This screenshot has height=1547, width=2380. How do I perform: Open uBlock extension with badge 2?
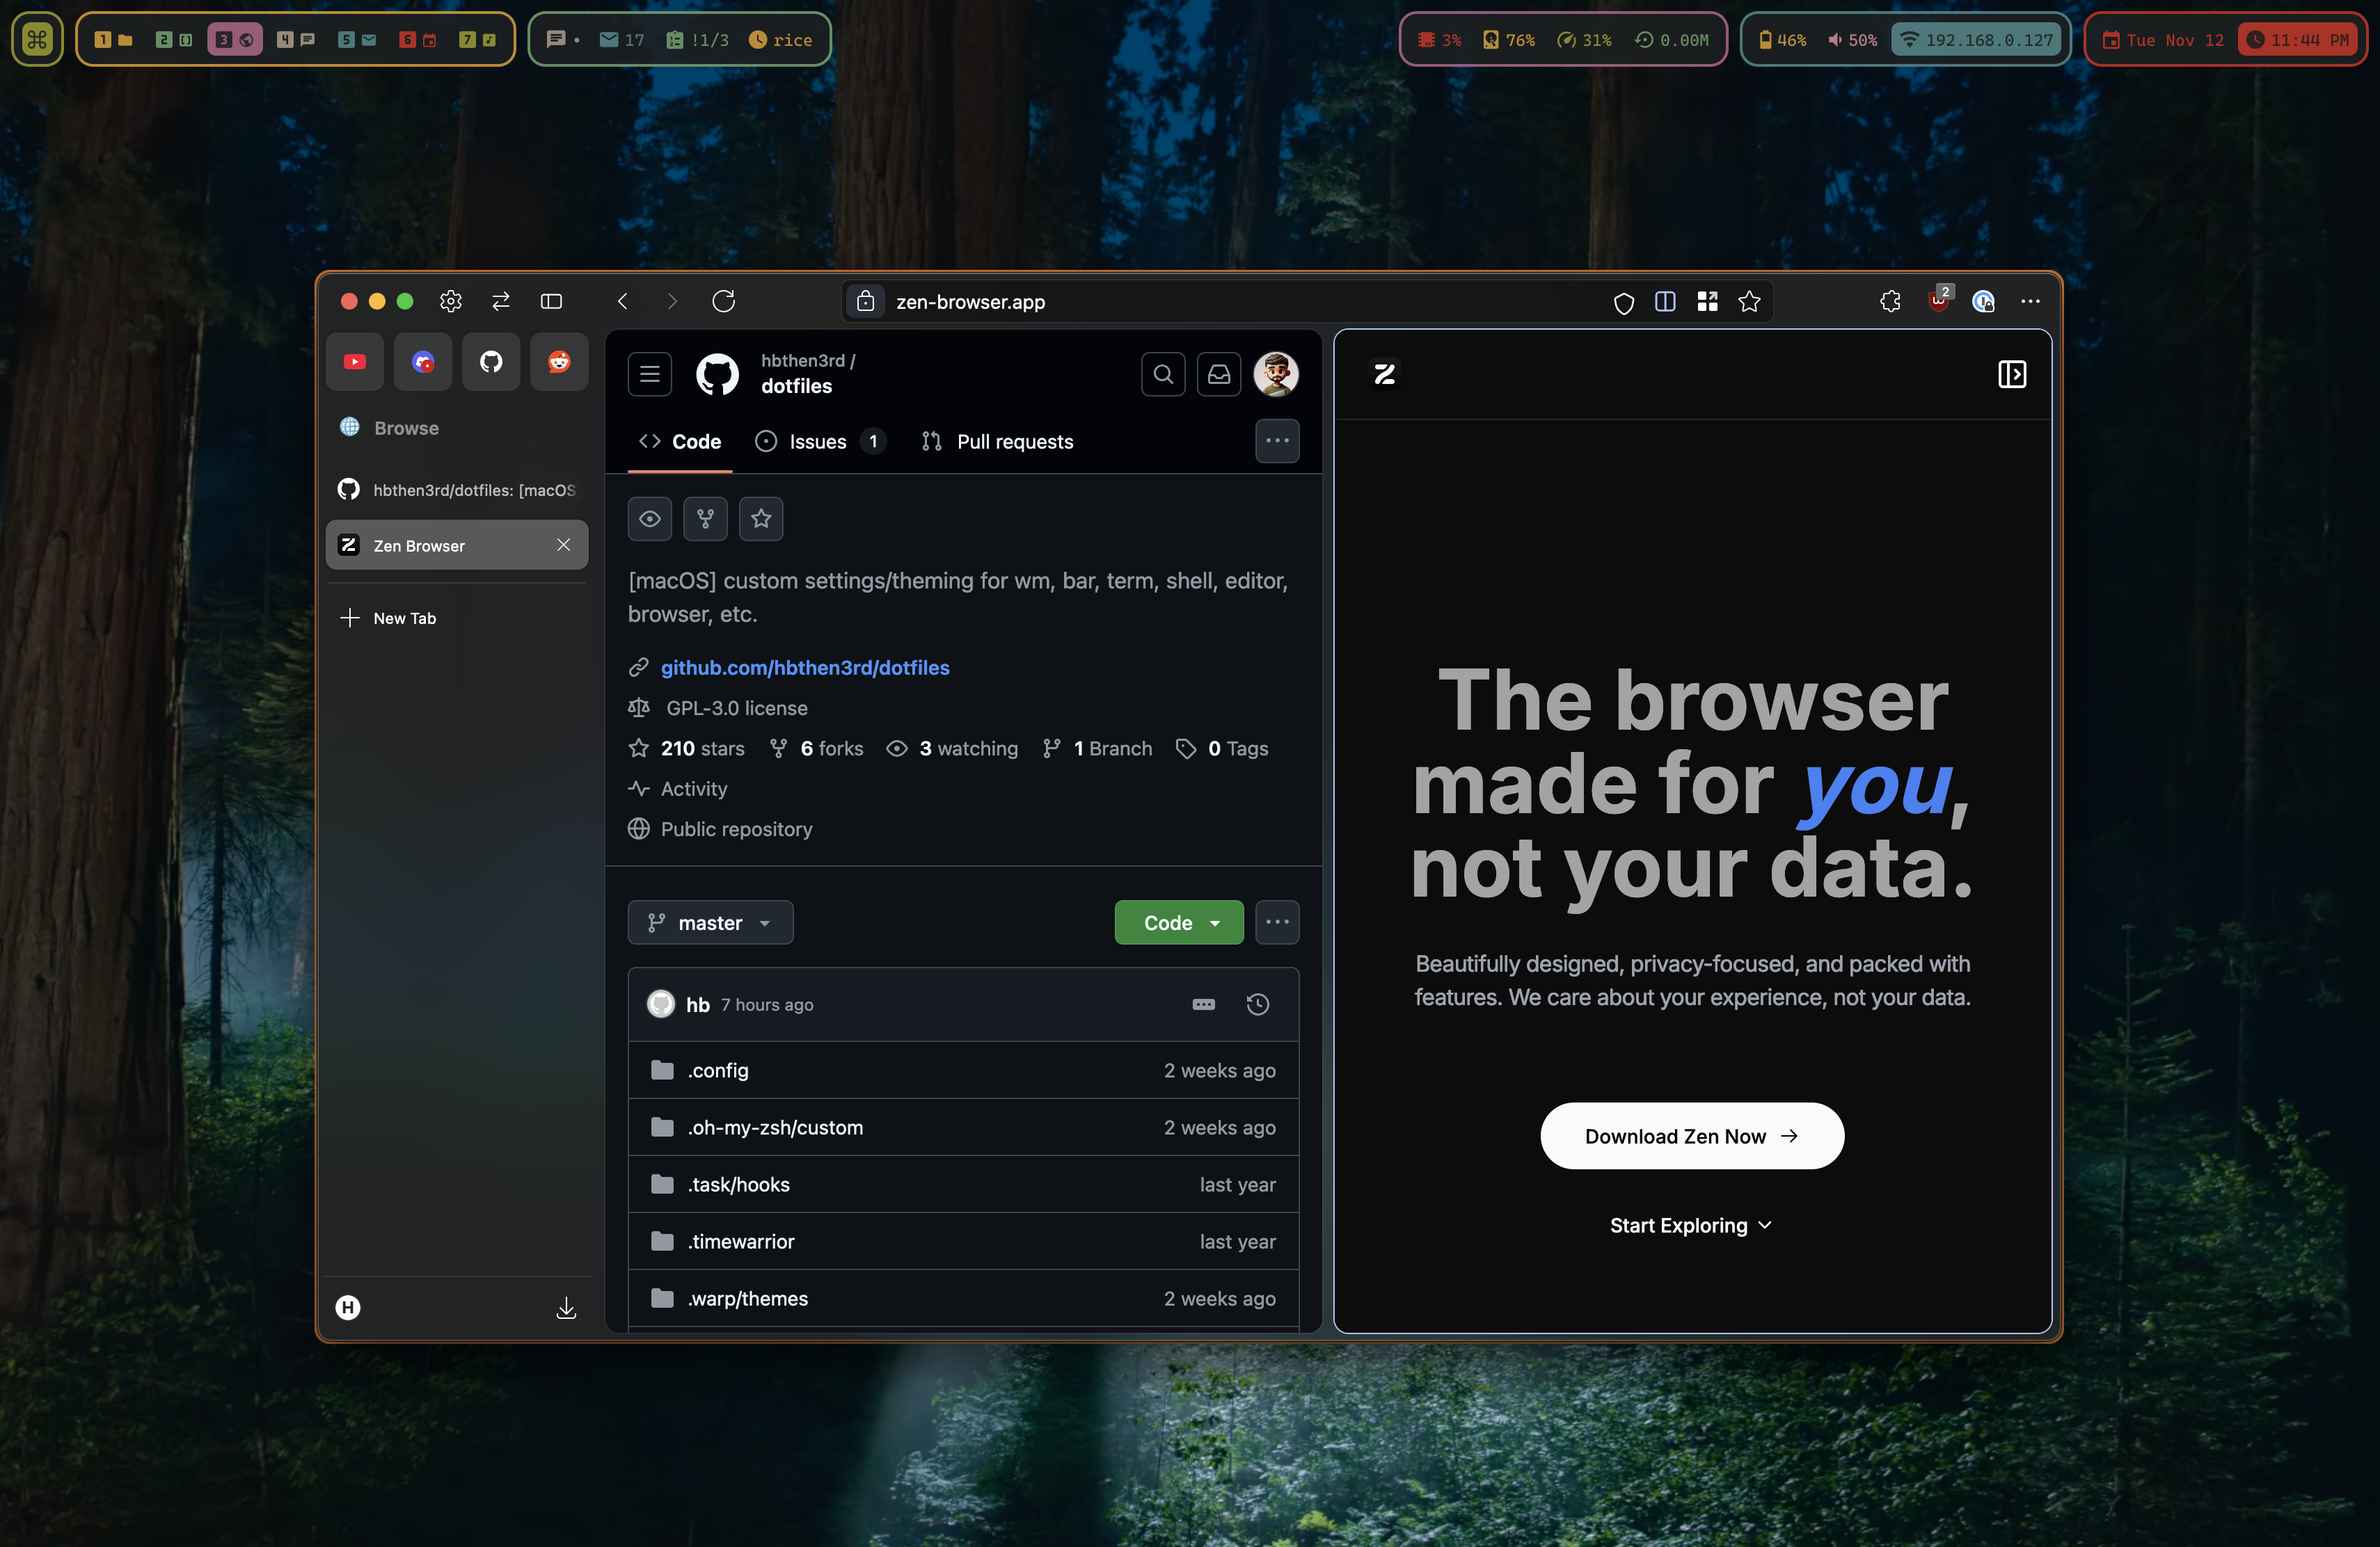click(1939, 300)
